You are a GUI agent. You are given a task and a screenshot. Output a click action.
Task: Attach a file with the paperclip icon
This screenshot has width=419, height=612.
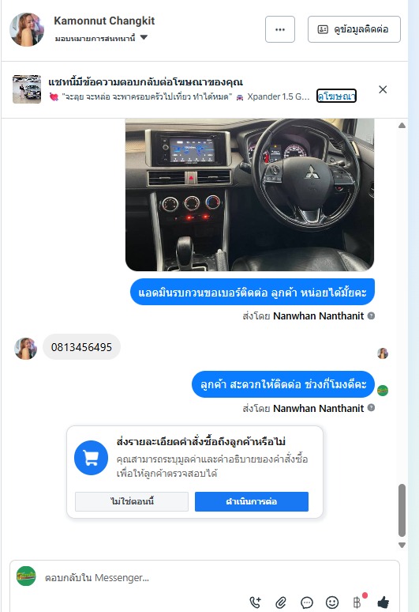tap(281, 603)
